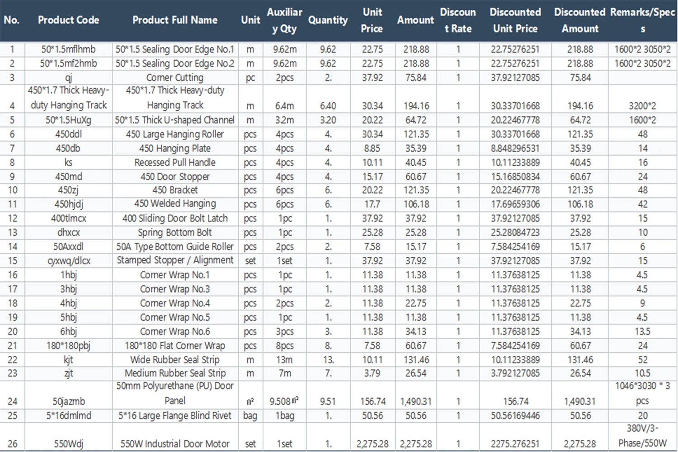Select the 'Discounted Amount' header cell

[x=580, y=20]
